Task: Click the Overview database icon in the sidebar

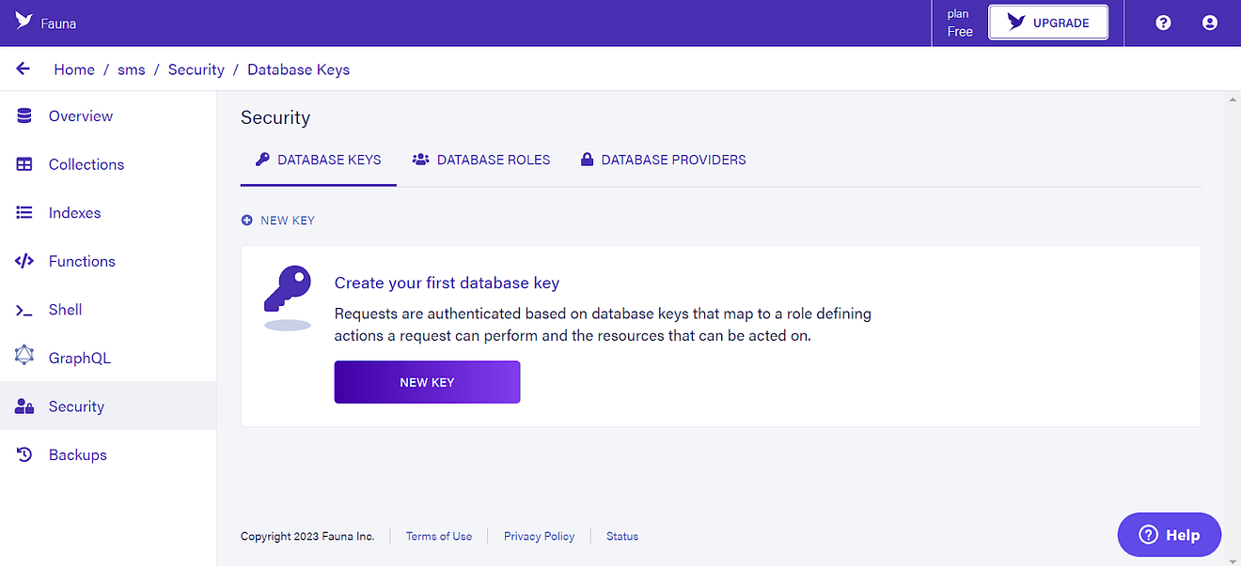Action: click(x=24, y=116)
